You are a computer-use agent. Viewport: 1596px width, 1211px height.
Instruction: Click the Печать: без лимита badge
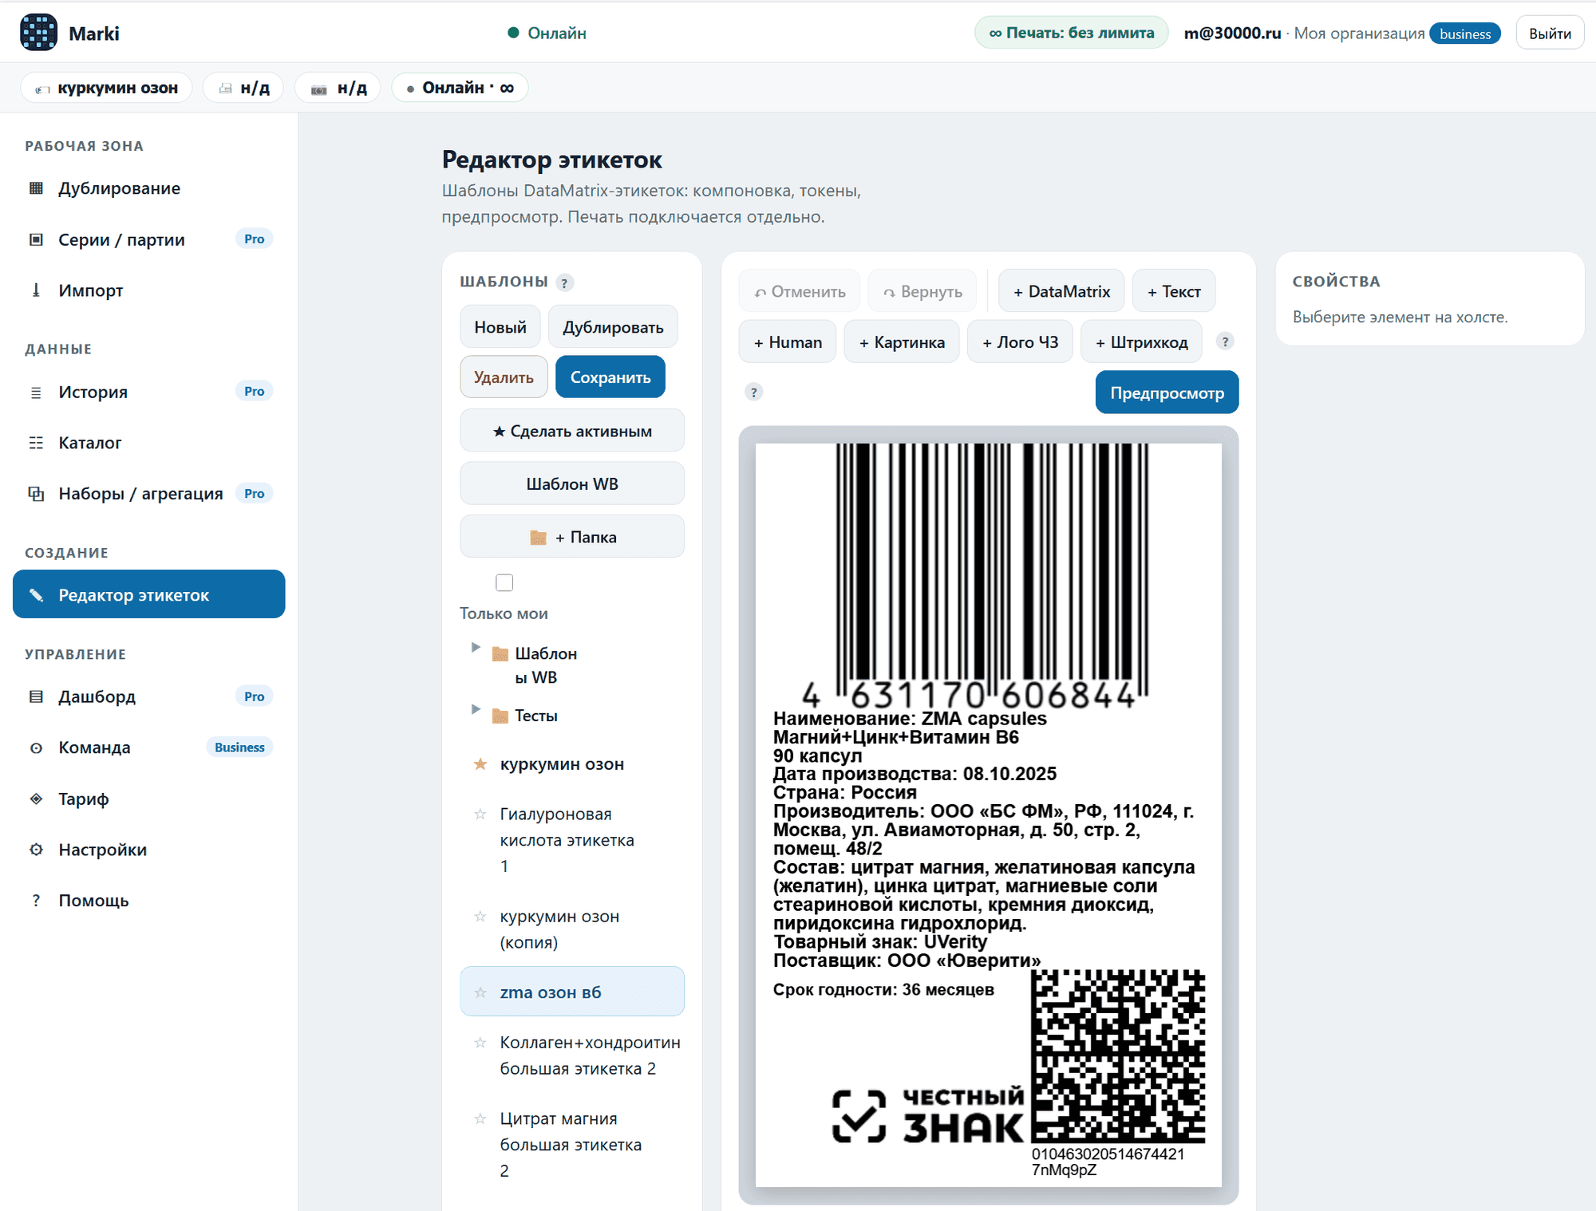(1071, 33)
